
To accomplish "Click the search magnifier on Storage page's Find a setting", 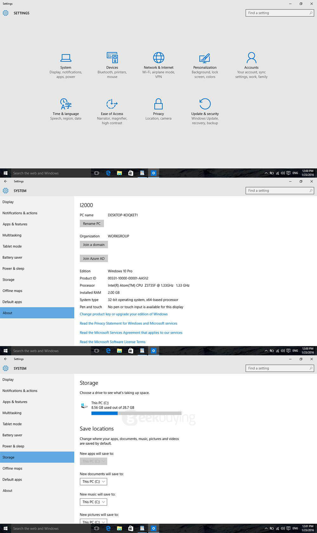I will [311, 368].
